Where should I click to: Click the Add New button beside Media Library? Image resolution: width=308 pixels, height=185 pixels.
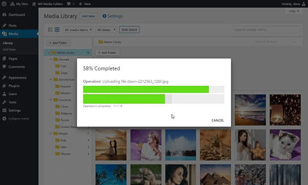(88, 16)
